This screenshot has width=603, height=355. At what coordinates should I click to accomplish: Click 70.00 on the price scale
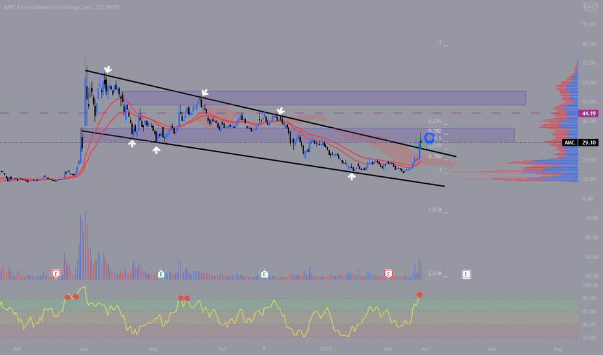click(588, 63)
